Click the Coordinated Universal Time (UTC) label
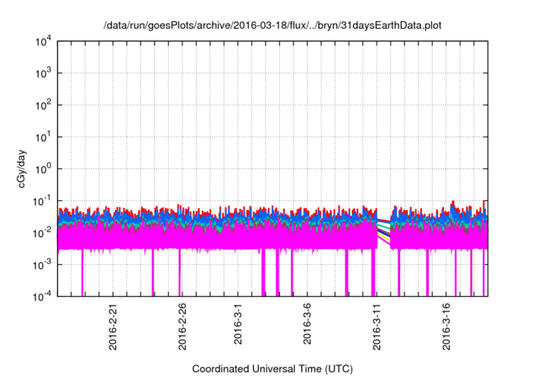538x377 pixels. [272, 369]
